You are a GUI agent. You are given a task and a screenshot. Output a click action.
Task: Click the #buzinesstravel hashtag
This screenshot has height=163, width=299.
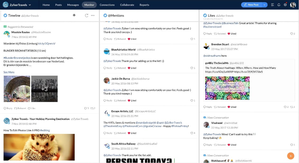(213, 27)
